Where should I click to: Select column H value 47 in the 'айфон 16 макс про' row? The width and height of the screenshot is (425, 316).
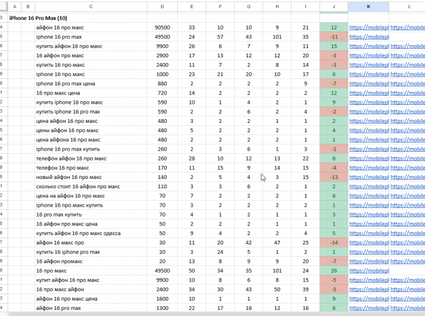[x=277, y=243]
